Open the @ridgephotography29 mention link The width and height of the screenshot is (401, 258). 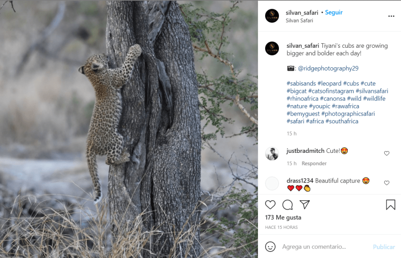pos(328,68)
